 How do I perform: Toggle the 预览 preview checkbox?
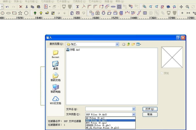162,73
